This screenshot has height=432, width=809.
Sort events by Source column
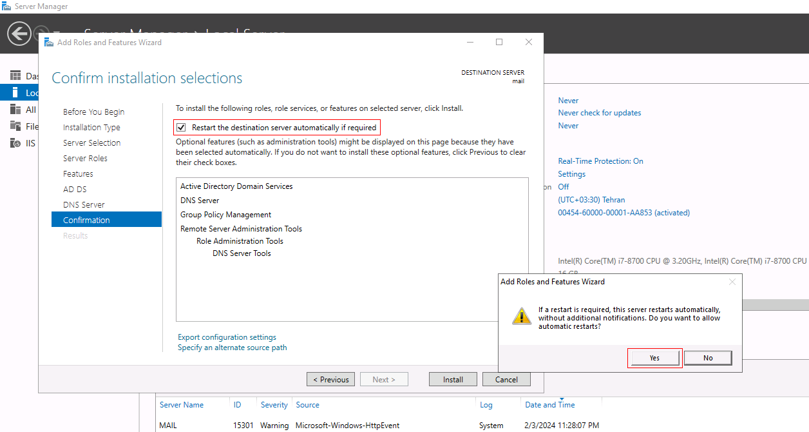307,405
